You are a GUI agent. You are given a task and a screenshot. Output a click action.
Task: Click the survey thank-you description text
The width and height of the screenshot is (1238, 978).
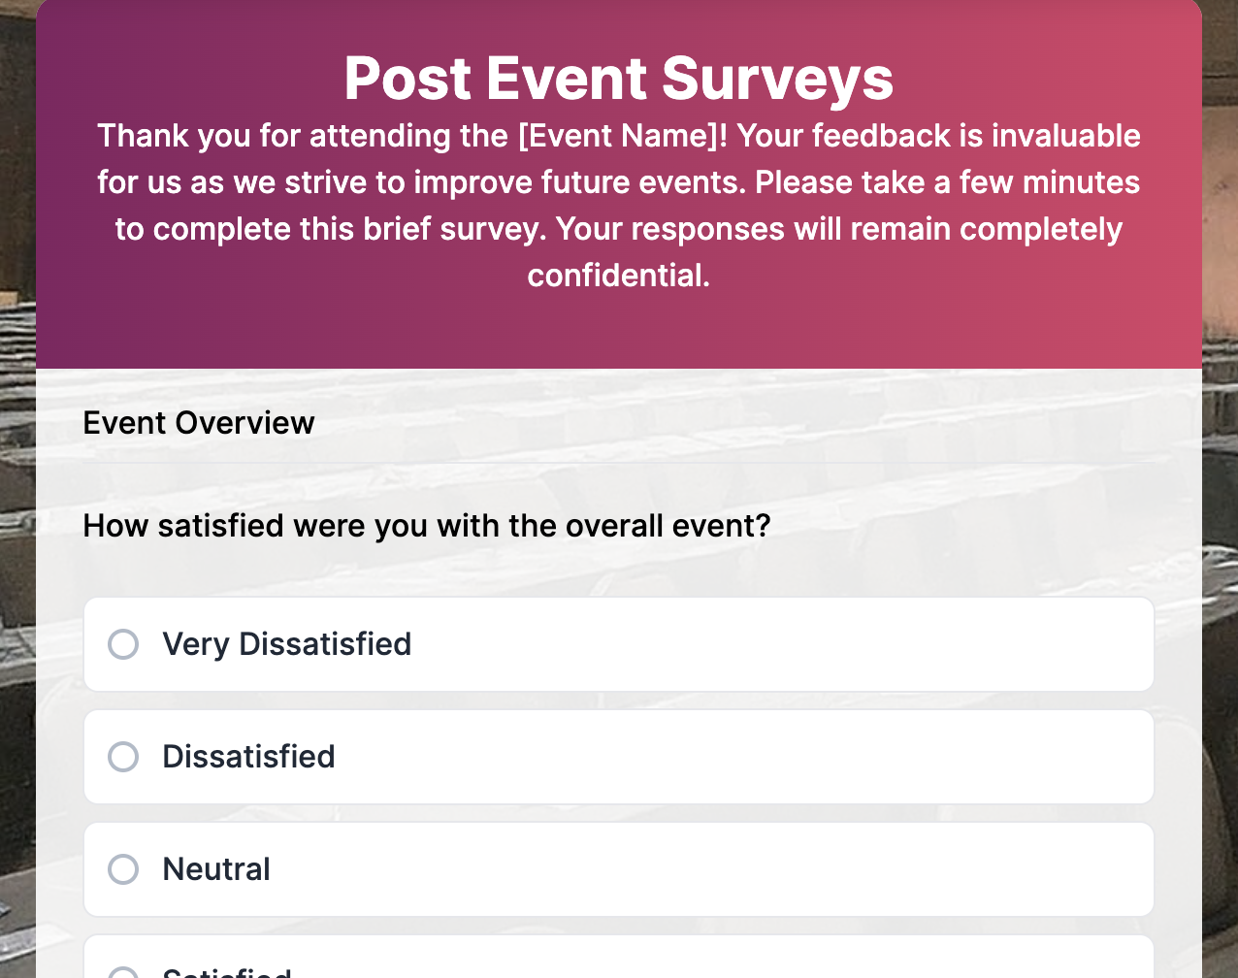coord(619,205)
